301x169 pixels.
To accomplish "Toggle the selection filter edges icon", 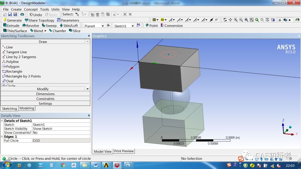I will pos(98,14).
